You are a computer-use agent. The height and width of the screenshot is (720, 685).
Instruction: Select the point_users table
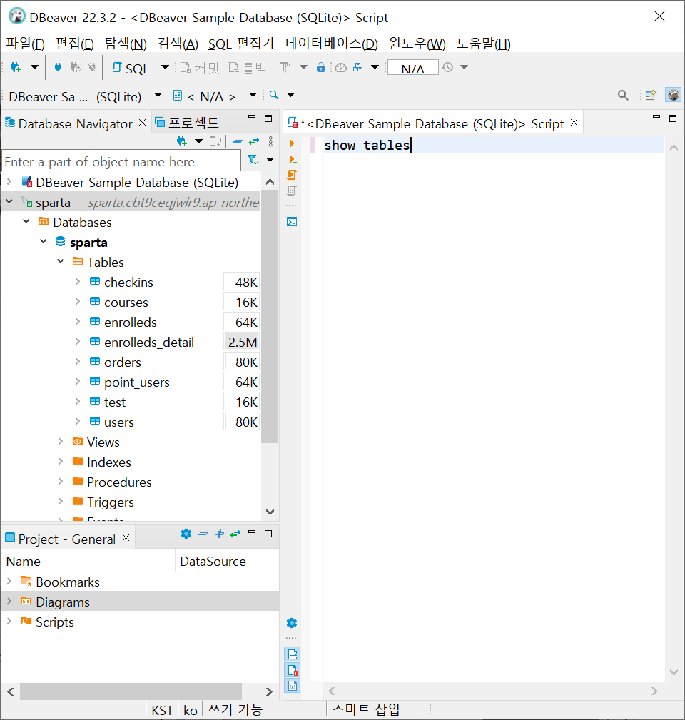pos(136,382)
